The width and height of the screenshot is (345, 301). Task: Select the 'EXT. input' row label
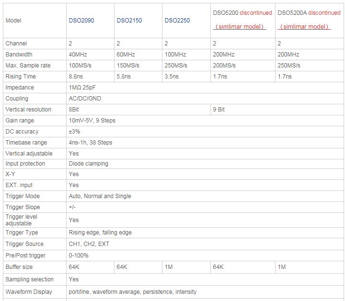[x=19, y=185]
